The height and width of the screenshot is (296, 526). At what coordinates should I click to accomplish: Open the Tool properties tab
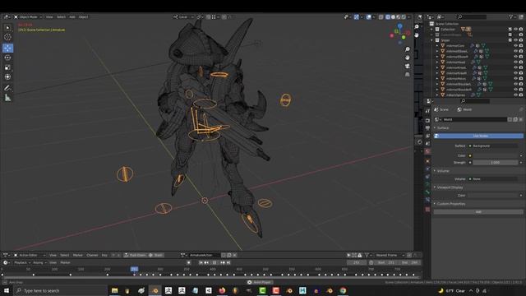pyautogui.click(x=427, y=111)
